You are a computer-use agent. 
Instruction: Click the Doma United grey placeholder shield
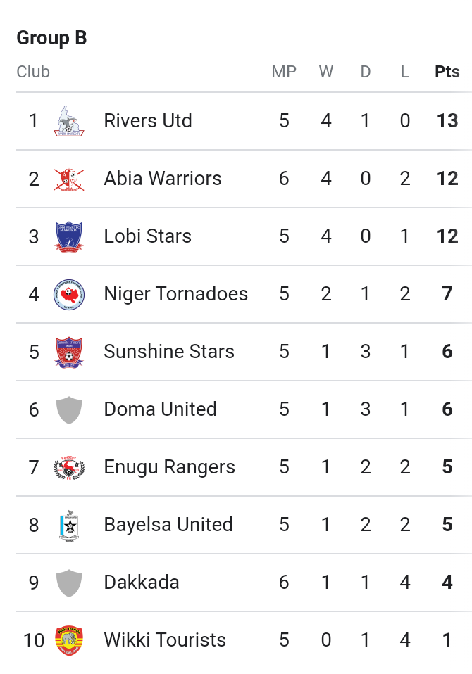pyautogui.click(x=69, y=410)
